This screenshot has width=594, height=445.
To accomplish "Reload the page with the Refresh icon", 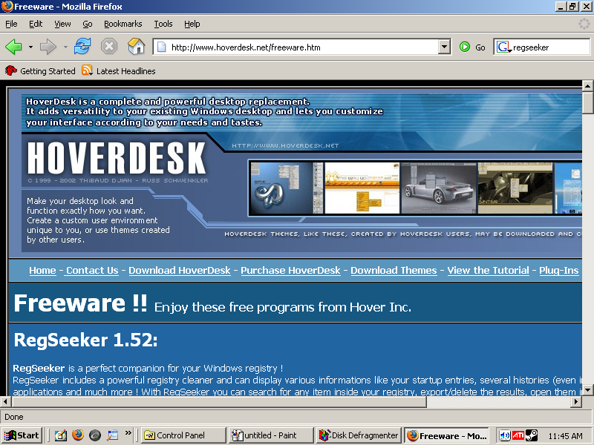I will click(x=82, y=47).
